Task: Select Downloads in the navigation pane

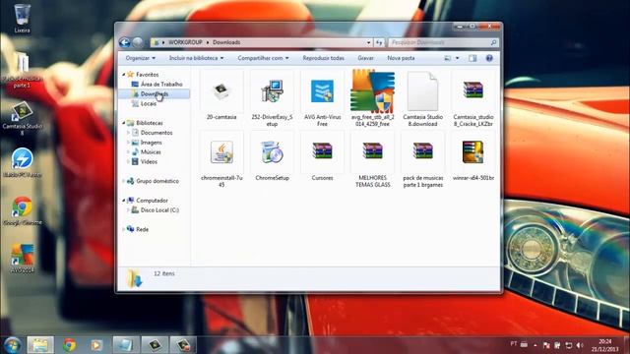Action: 155,94
